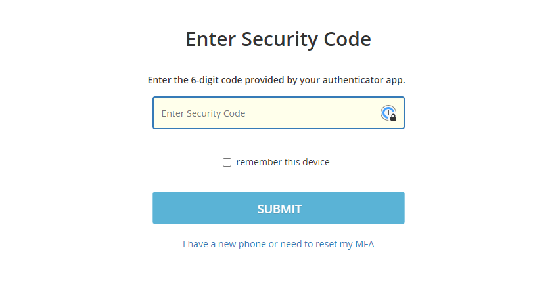
Task: Click the word "SUBMIT" on the blue button
Action: tap(279, 209)
